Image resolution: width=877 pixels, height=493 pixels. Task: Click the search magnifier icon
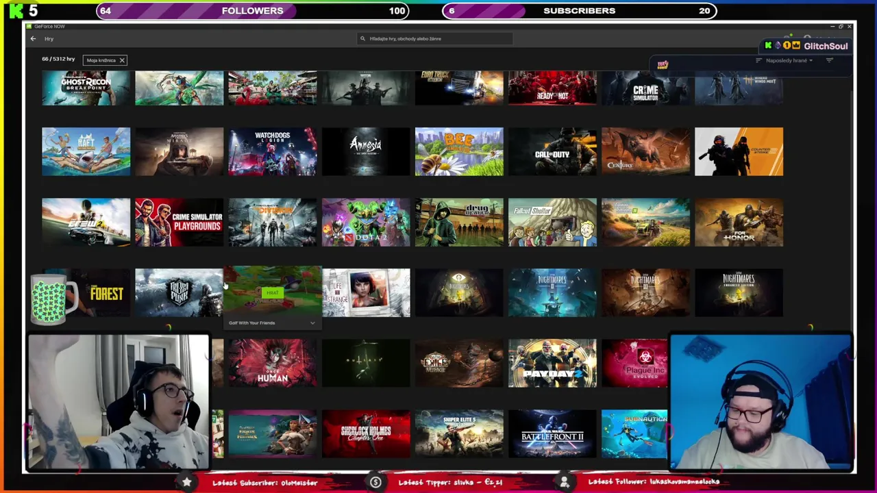tap(362, 38)
